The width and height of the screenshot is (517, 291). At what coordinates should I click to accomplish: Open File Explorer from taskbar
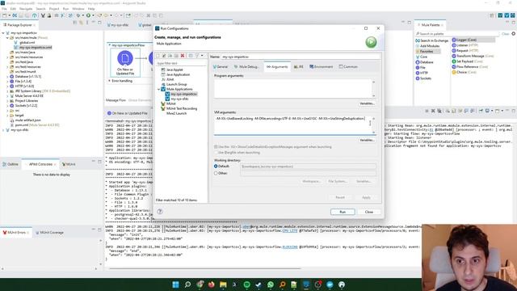pyautogui.click(x=223, y=285)
